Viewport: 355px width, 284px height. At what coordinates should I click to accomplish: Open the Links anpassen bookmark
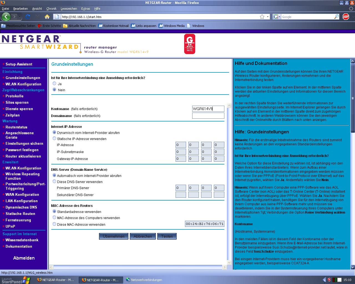[x=144, y=26]
